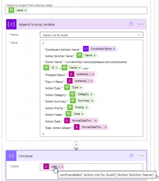Image resolution: width=159 pixels, height=181 pixels.
Task: Click the Action Date formatDateTime expression
Action: 81,121
